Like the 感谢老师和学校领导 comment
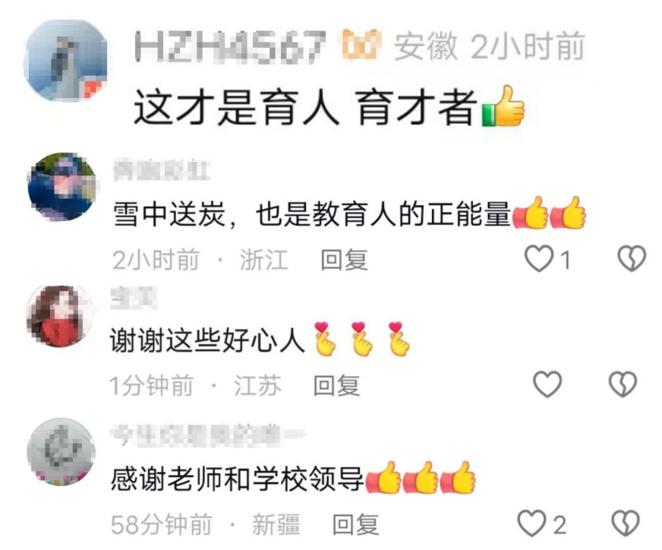This screenshot has width=662, height=550. [x=532, y=523]
